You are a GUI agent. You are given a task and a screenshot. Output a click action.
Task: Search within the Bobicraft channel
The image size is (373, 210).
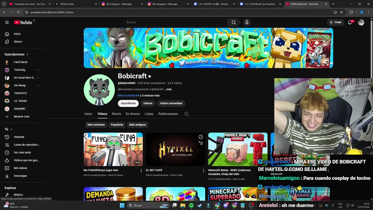coord(186,114)
